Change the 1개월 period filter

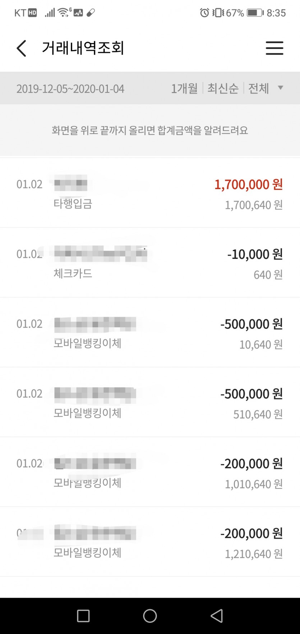(x=184, y=88)
